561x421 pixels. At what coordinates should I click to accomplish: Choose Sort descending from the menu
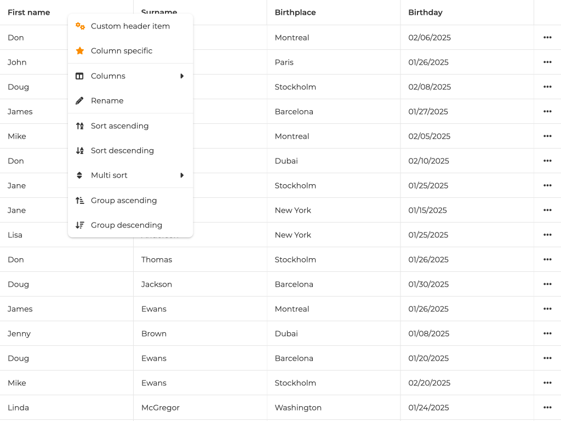(x=122, y=151)
